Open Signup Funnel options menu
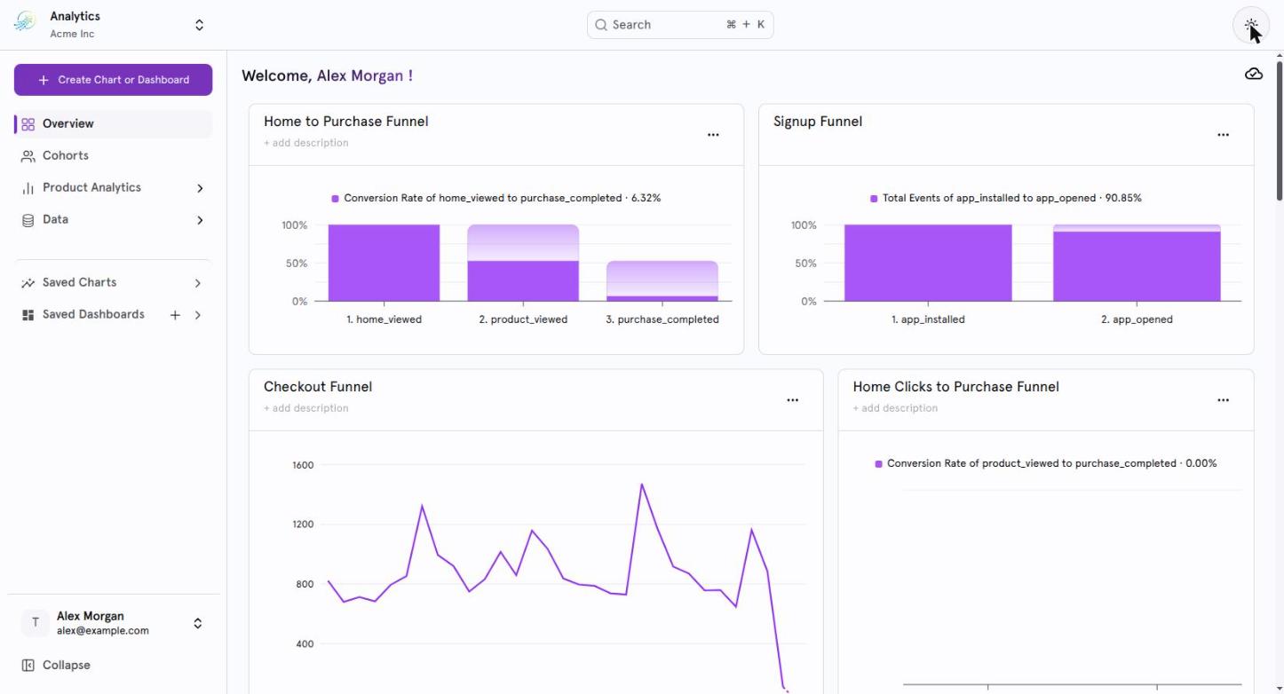The height and width of the screenshot is (694, 1284). click(x=1224, y=135)
